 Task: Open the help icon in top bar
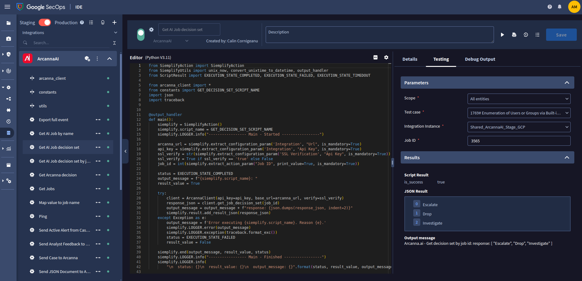tap(550, 7)
